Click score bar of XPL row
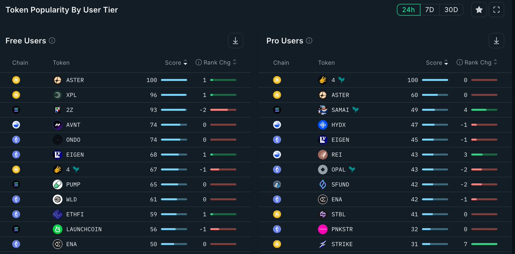The height and width of the screenshot is (254, 515). (174, 95)
